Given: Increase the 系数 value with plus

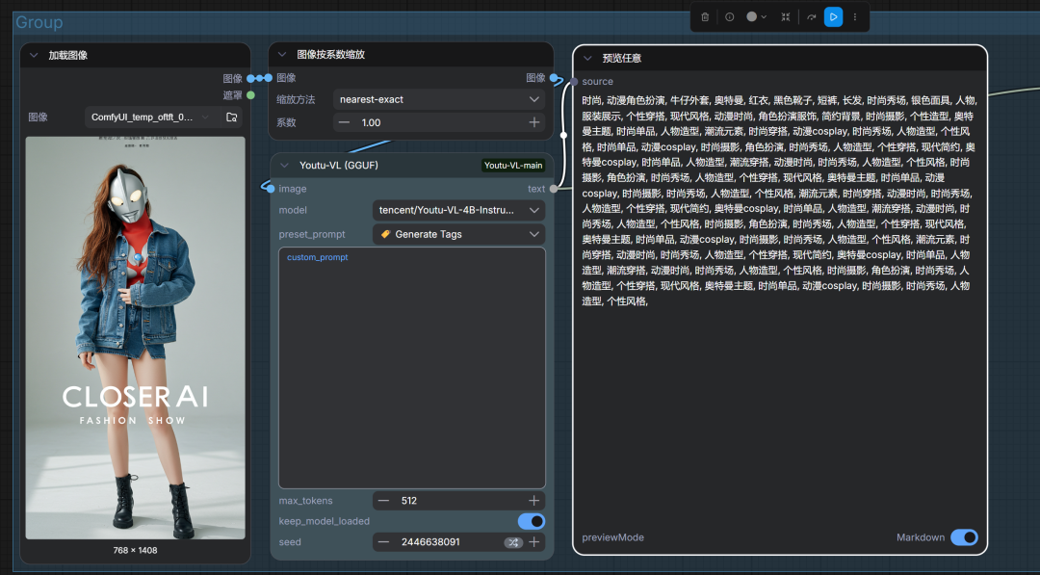Looking at the screenshot, I should pyautogui.click(x=533, y=122).
